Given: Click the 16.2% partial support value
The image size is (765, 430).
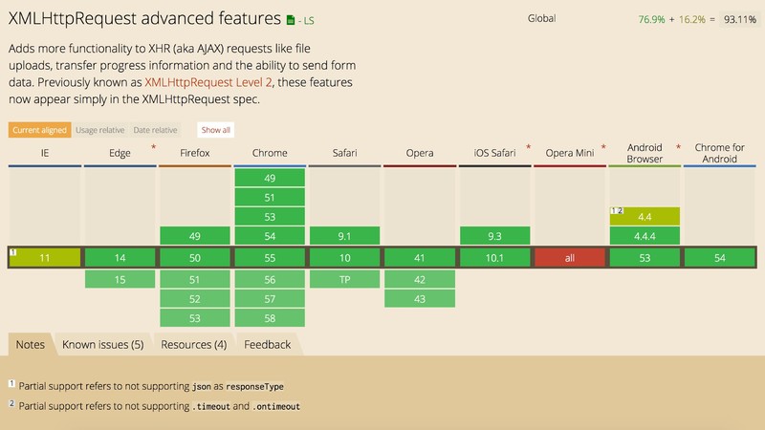Looking at the screenshot, I should (x=691, y=19).
